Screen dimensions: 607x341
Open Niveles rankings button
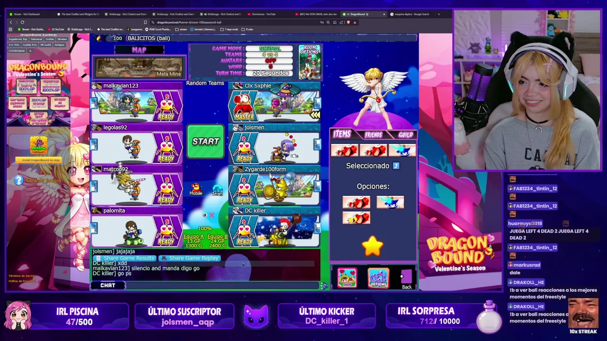pyautogui.click(x=62, y=39)
